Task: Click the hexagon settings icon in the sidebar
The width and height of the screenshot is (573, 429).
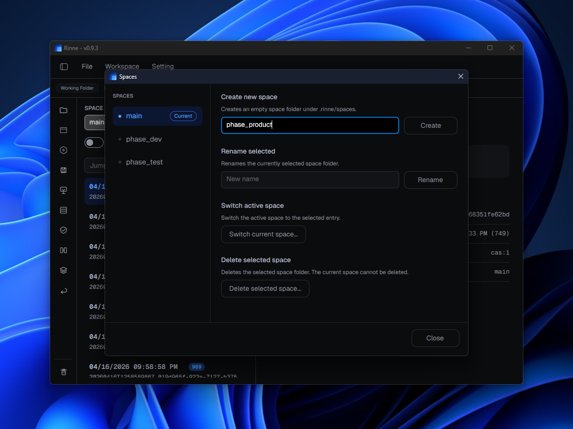Action: 64,150
